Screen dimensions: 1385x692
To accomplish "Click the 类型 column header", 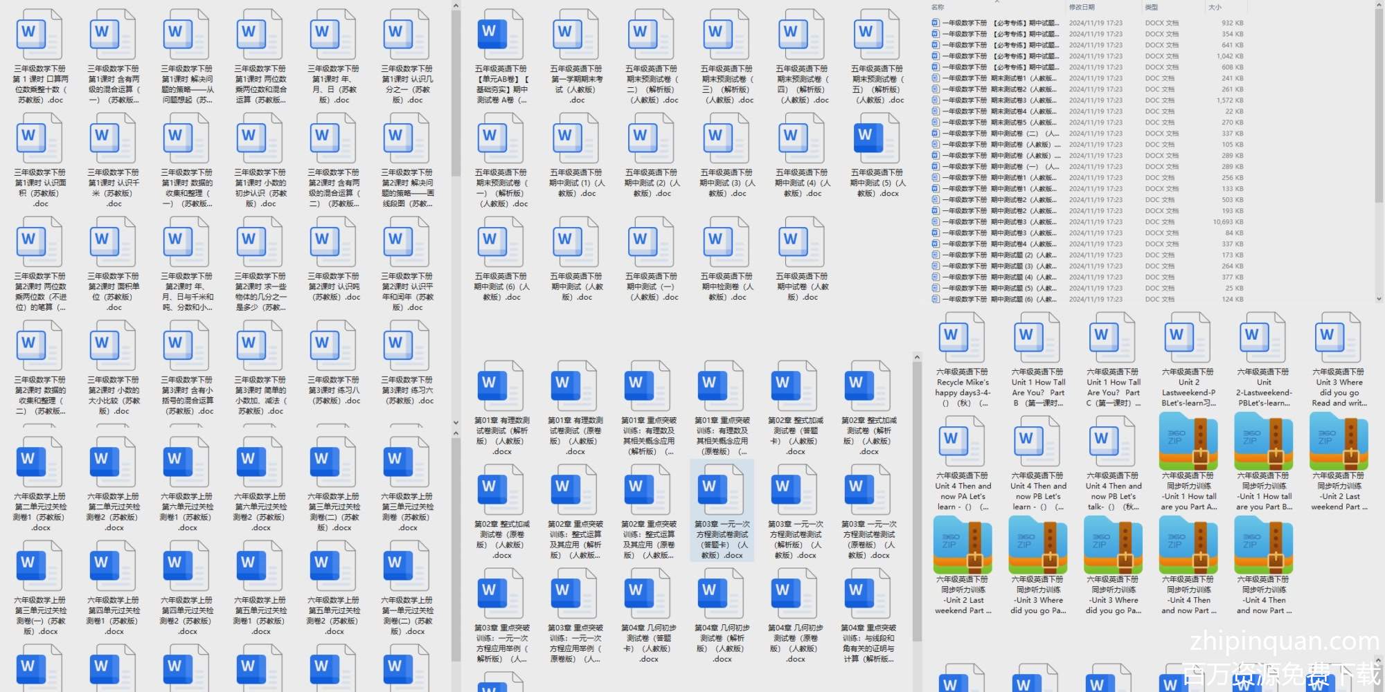I will point(1152,7).
